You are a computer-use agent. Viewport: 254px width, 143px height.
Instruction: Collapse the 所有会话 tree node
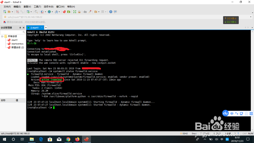pyautogui.click(x=2, y=36)
